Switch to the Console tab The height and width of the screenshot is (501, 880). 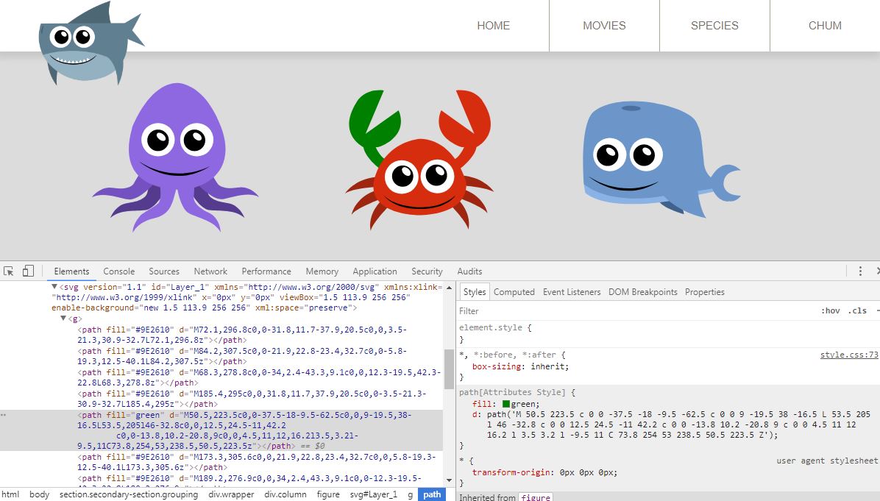118,271
